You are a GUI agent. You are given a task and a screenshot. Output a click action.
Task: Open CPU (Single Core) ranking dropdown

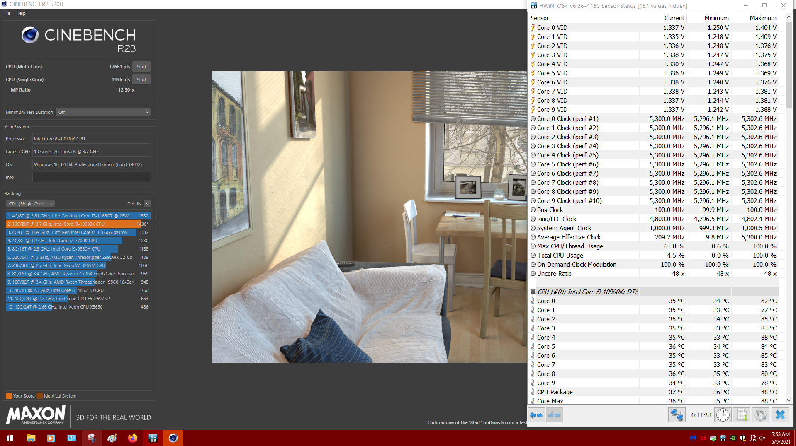pos(30,204)
